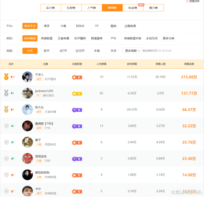Viewport: 204px width, 197px height.
Task: Select 近30天 period filter
Action: (80, 51)
